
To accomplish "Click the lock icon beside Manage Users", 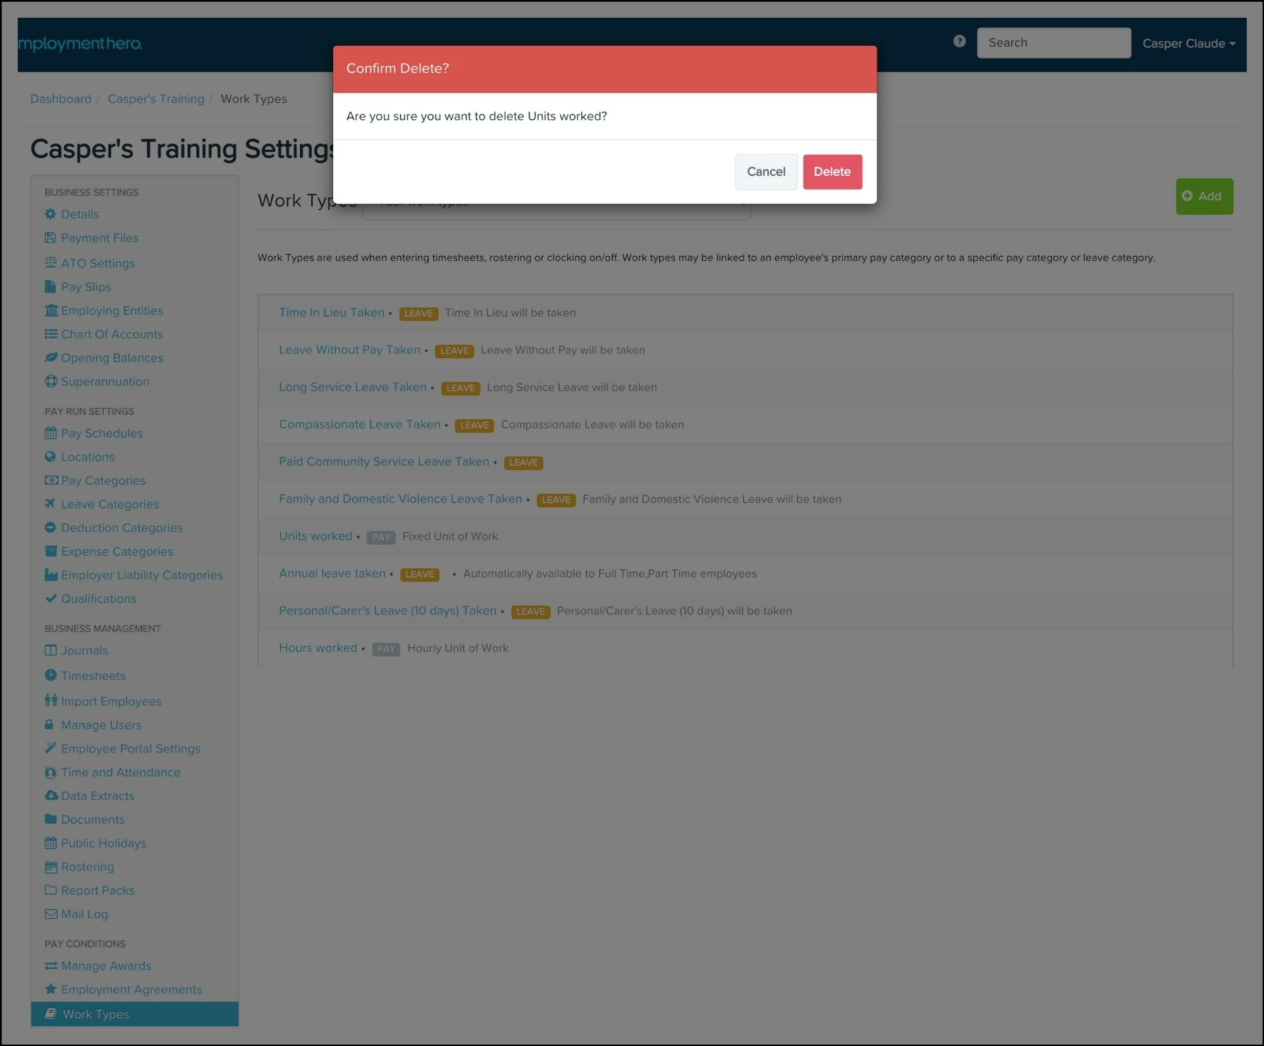I will (x=49, y=724).
